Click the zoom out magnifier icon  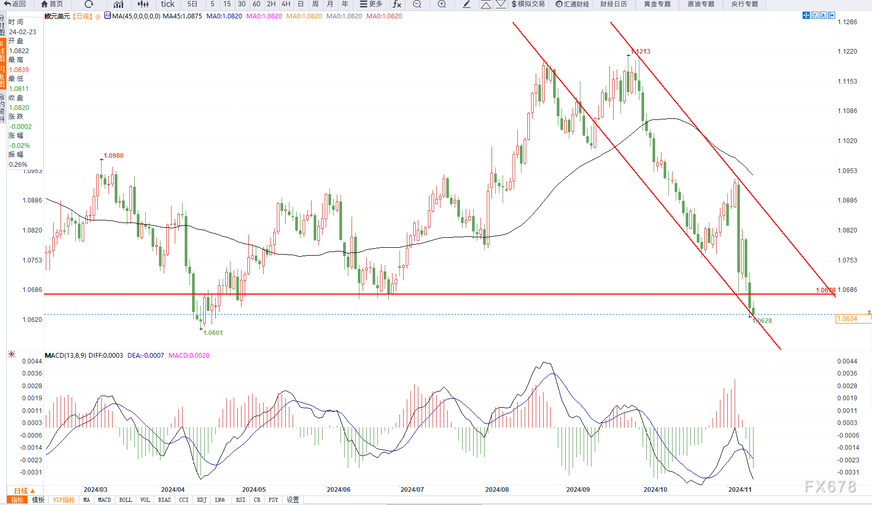coord(417,4)
